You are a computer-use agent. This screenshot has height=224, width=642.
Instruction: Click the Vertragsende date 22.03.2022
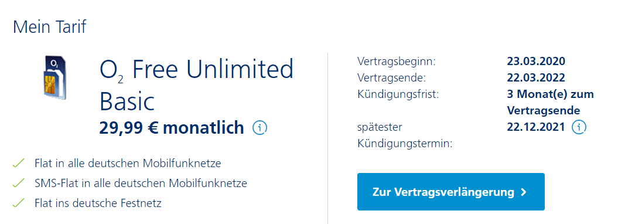[536, 78]
